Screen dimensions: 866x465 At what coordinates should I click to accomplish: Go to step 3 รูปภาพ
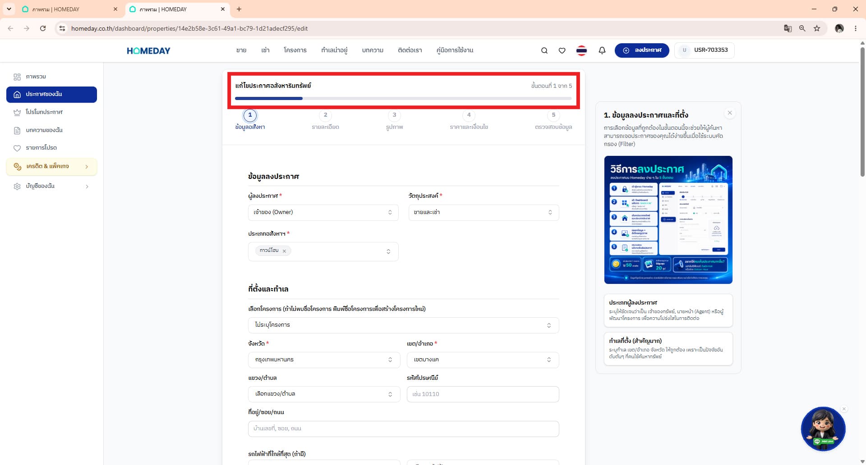tap(394, 120)
